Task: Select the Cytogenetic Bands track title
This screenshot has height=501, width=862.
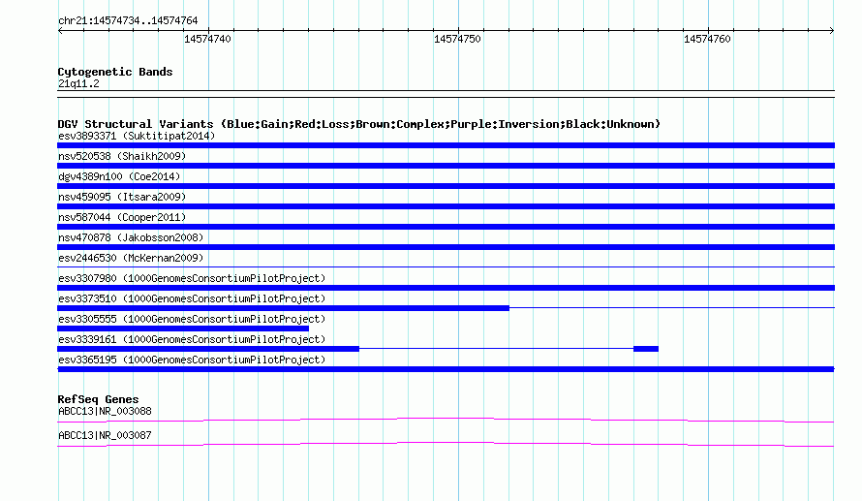Action: pyautogui.click(x=115, y=72)
